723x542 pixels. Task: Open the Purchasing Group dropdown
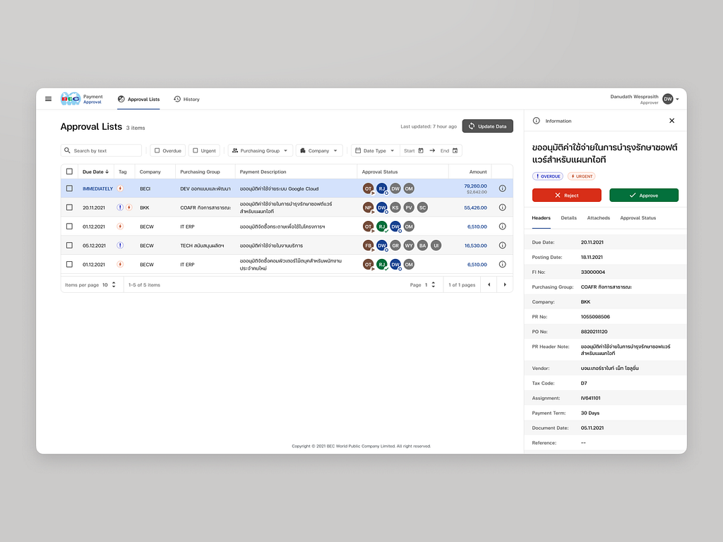[259, 150]
